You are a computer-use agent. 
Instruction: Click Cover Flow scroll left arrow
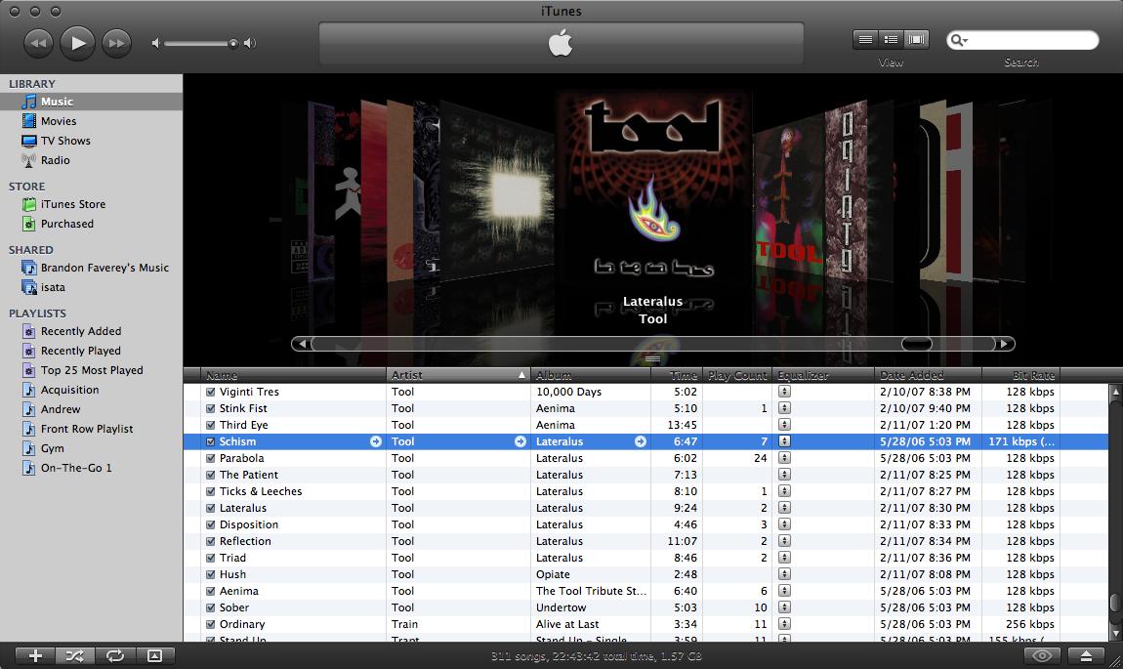coord(302,344)
